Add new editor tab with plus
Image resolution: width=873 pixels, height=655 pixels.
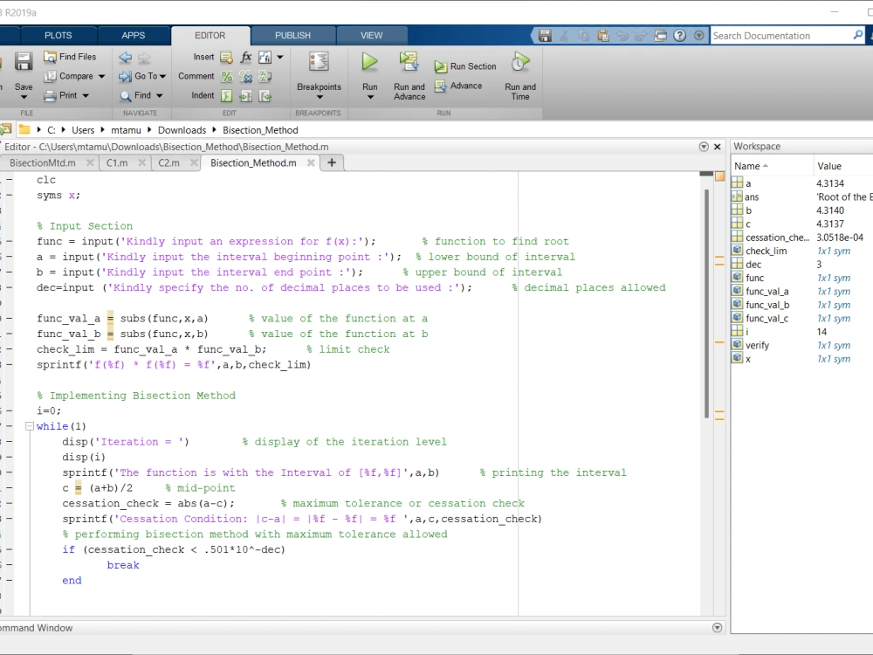[x=331, y=162]
